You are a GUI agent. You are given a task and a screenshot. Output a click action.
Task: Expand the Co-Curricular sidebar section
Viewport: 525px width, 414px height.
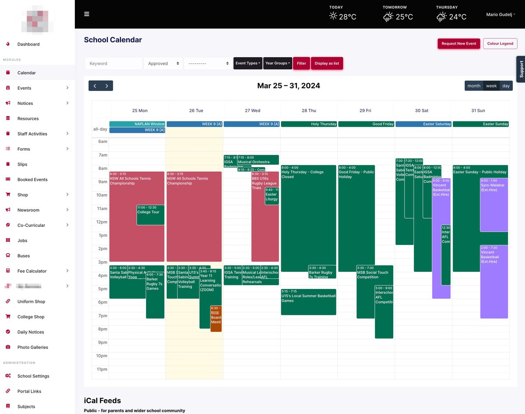pos(7,225)
